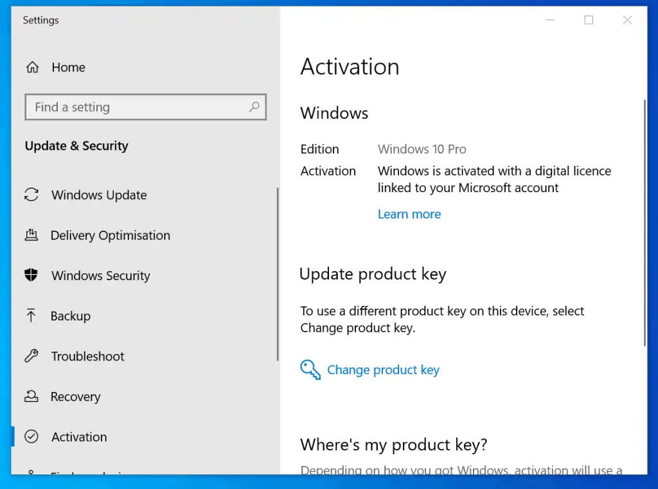Click the blue key icon beside Change product key
The width and height of the screenshot is (658, 489).
pyautogui.click(x=310, y=369)
